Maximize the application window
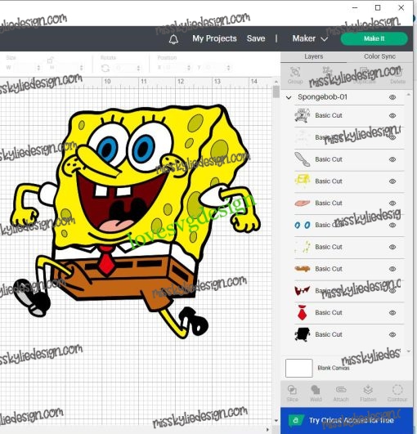 (378, 7)
